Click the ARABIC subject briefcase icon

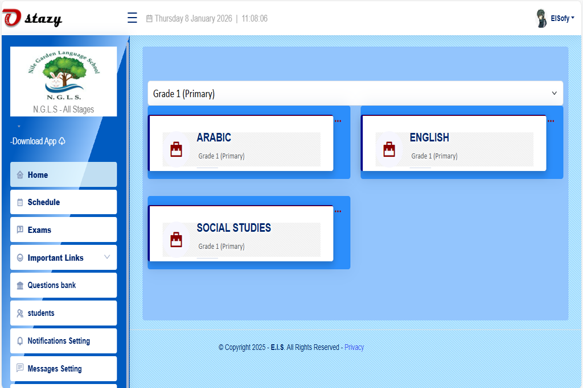176,149
